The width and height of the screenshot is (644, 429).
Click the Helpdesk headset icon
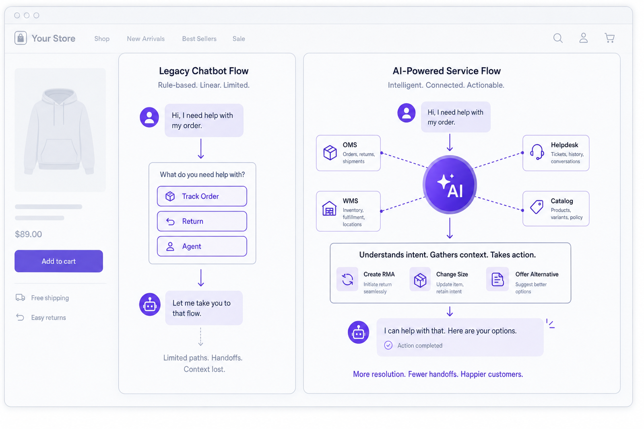537,152
